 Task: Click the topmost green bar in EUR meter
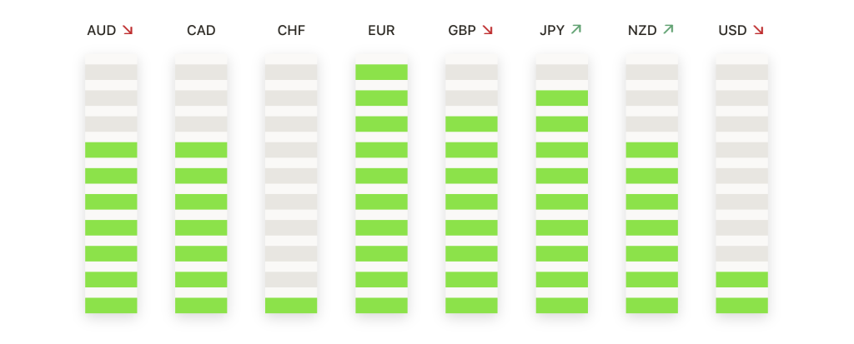tap(381, 72)
